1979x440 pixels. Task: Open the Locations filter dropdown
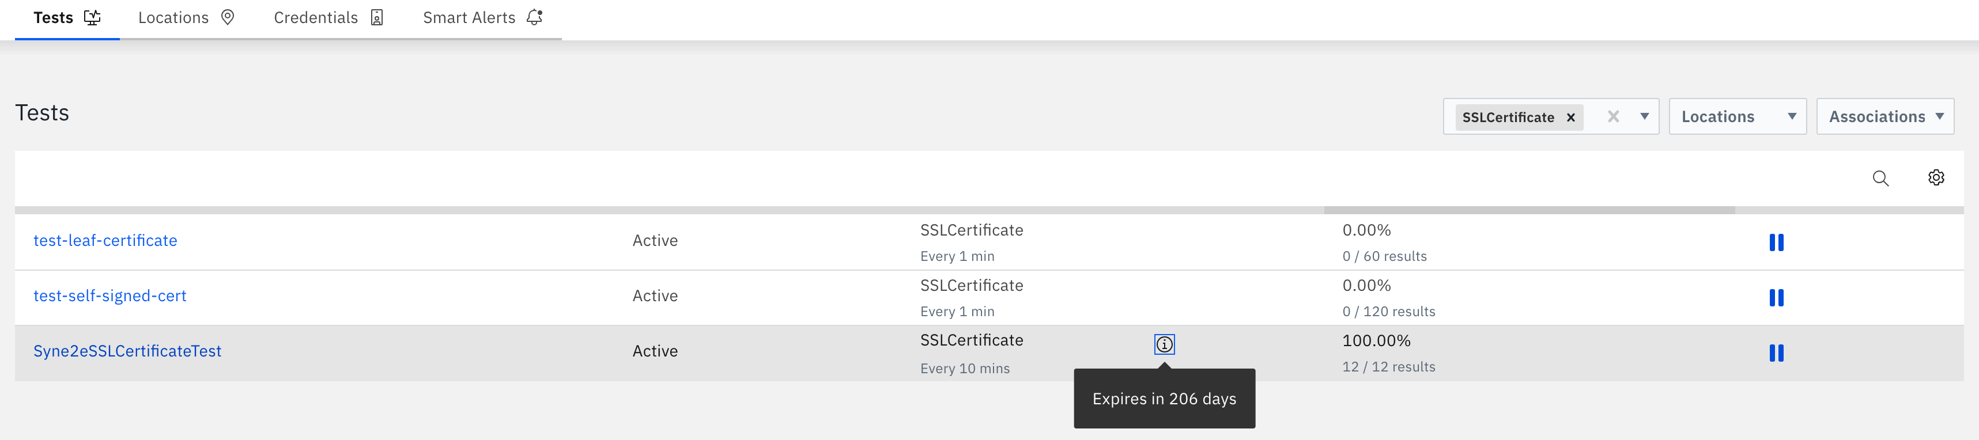pos(1737,117)
